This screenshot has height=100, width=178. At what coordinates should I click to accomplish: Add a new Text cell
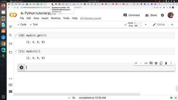pyautogui.click(x=34, y=24)
